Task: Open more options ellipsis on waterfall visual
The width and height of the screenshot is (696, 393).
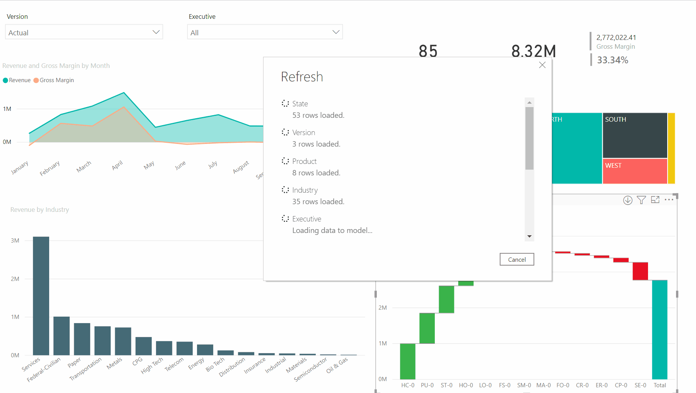Action: 669,200
